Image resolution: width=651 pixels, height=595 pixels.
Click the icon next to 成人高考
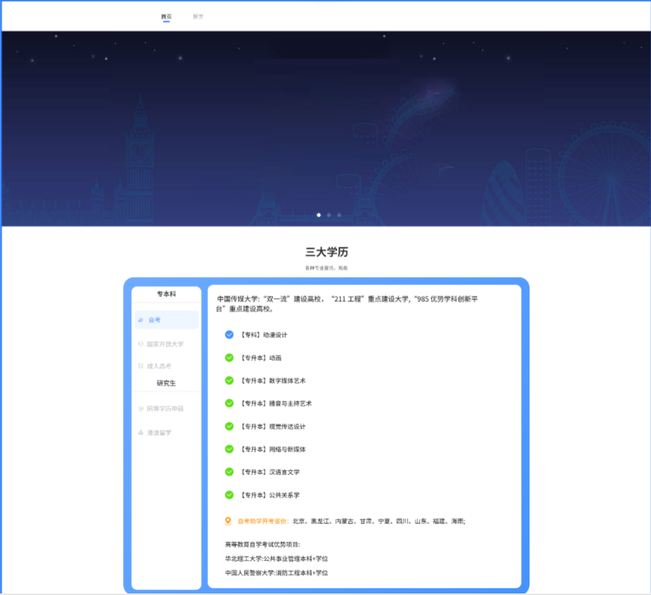[140, 366]
